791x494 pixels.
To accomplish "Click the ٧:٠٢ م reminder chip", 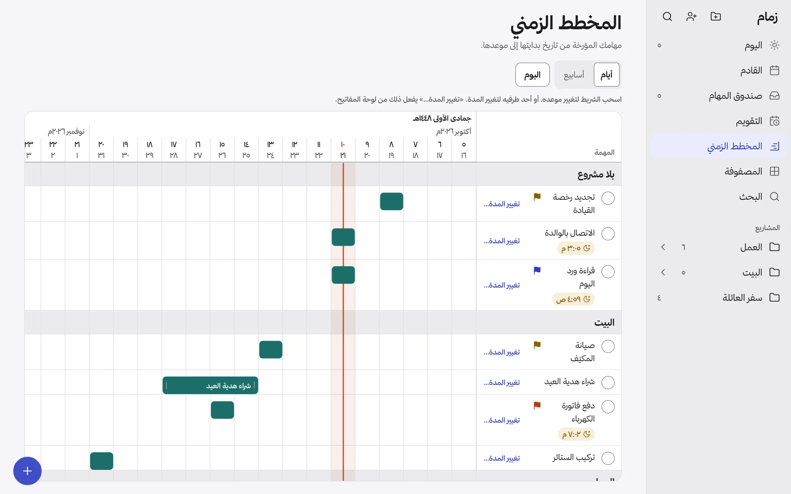I will pyautogui.click(x=576, y=434).
